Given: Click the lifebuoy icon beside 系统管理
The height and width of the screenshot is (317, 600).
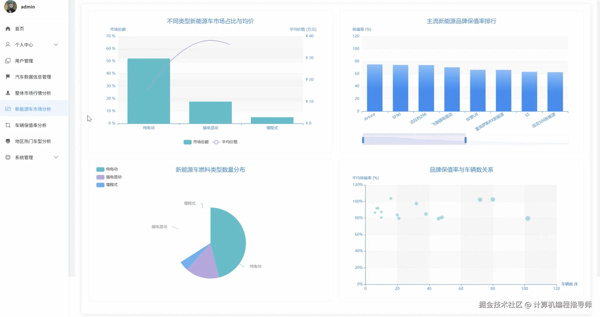Looking at the screenshot, I should [8, 157].
